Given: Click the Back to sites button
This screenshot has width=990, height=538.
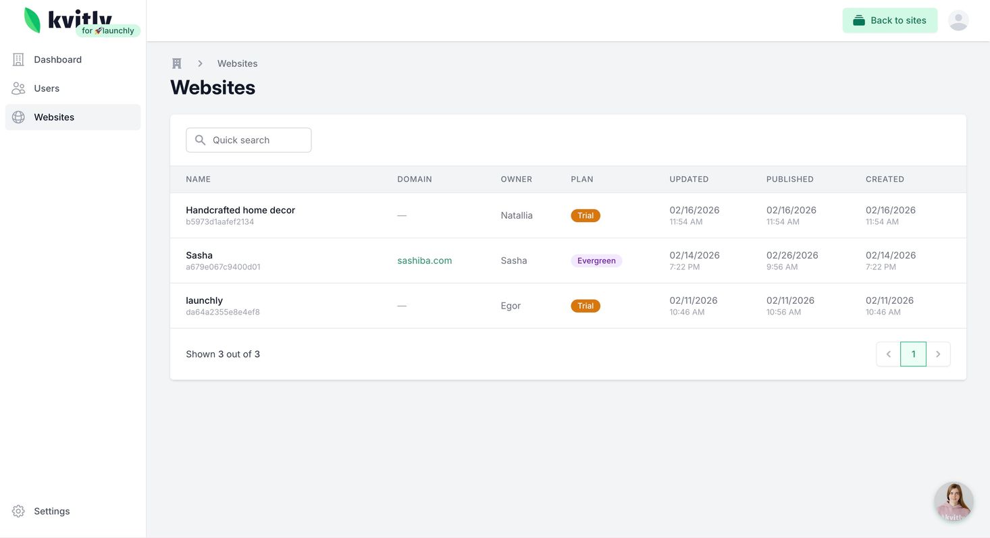Looking at the screenshot, I should tap(889, 20).
